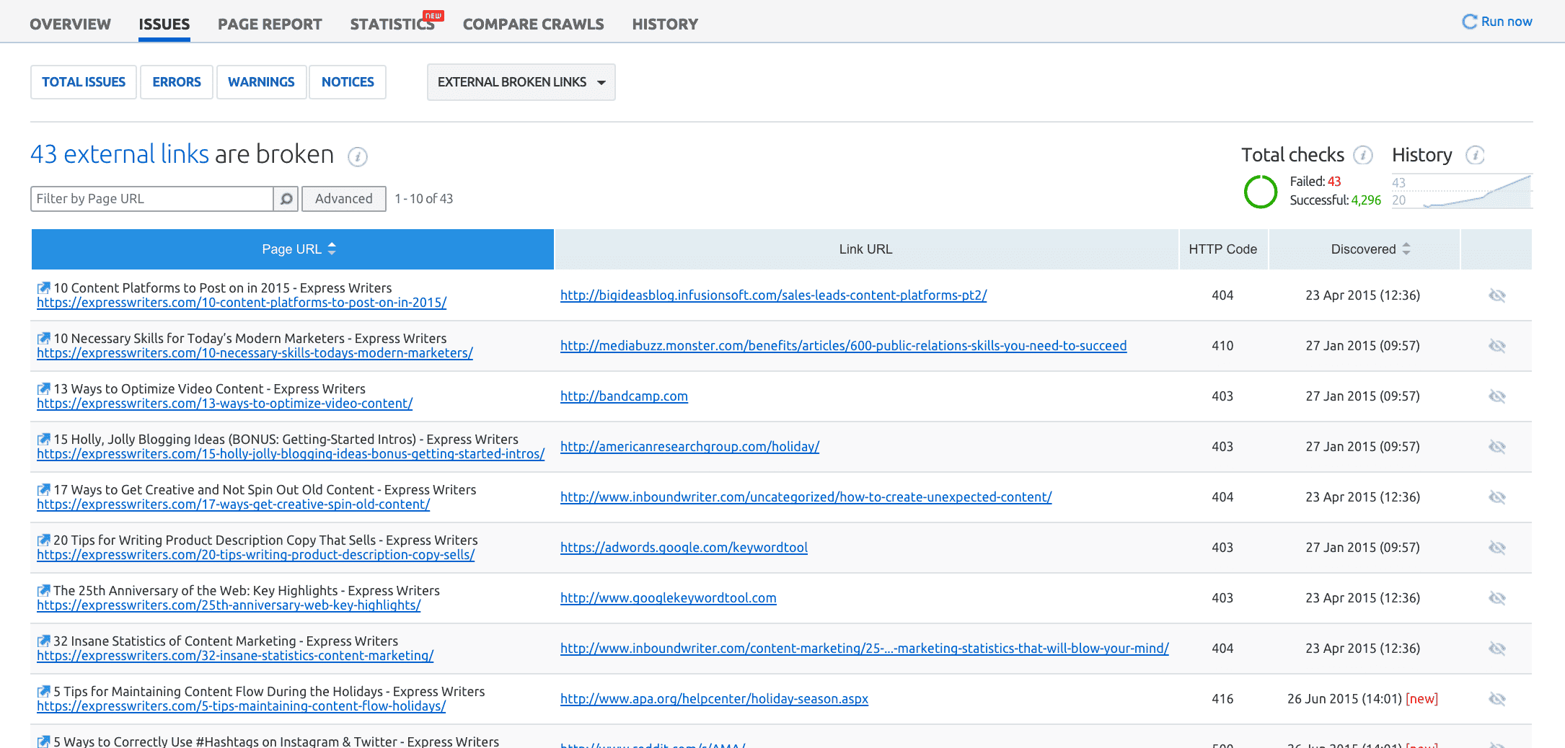1565x748 pixels.
Task: Filter by Errors
Action: coord(177,82)
